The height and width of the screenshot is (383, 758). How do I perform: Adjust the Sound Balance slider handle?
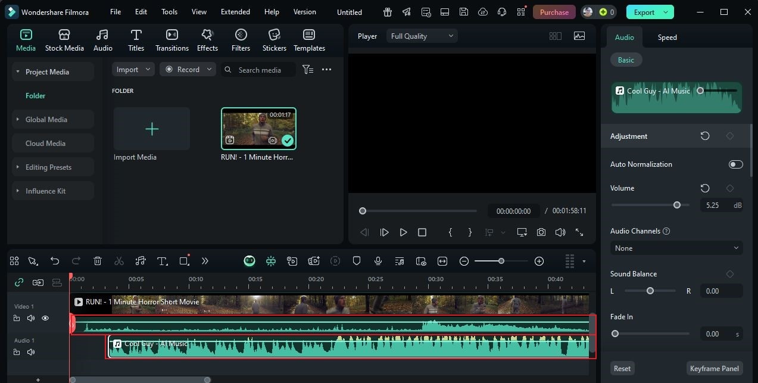click(650, 291)
